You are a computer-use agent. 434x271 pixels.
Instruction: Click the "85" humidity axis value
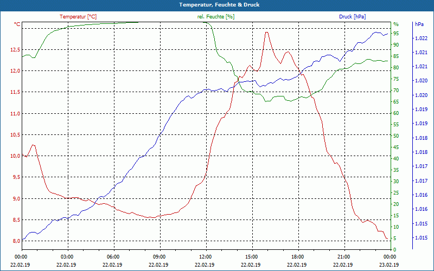pyautogui.click(x=396, y=56)
